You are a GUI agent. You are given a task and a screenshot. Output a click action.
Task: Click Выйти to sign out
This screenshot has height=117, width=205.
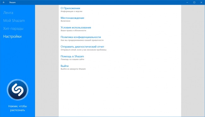point(65,66)
